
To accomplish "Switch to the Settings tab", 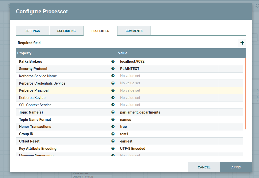I will tap(33, 31).
